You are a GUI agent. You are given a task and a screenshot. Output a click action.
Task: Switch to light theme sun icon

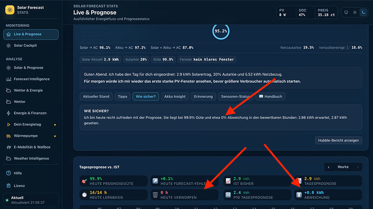point(355,12)
